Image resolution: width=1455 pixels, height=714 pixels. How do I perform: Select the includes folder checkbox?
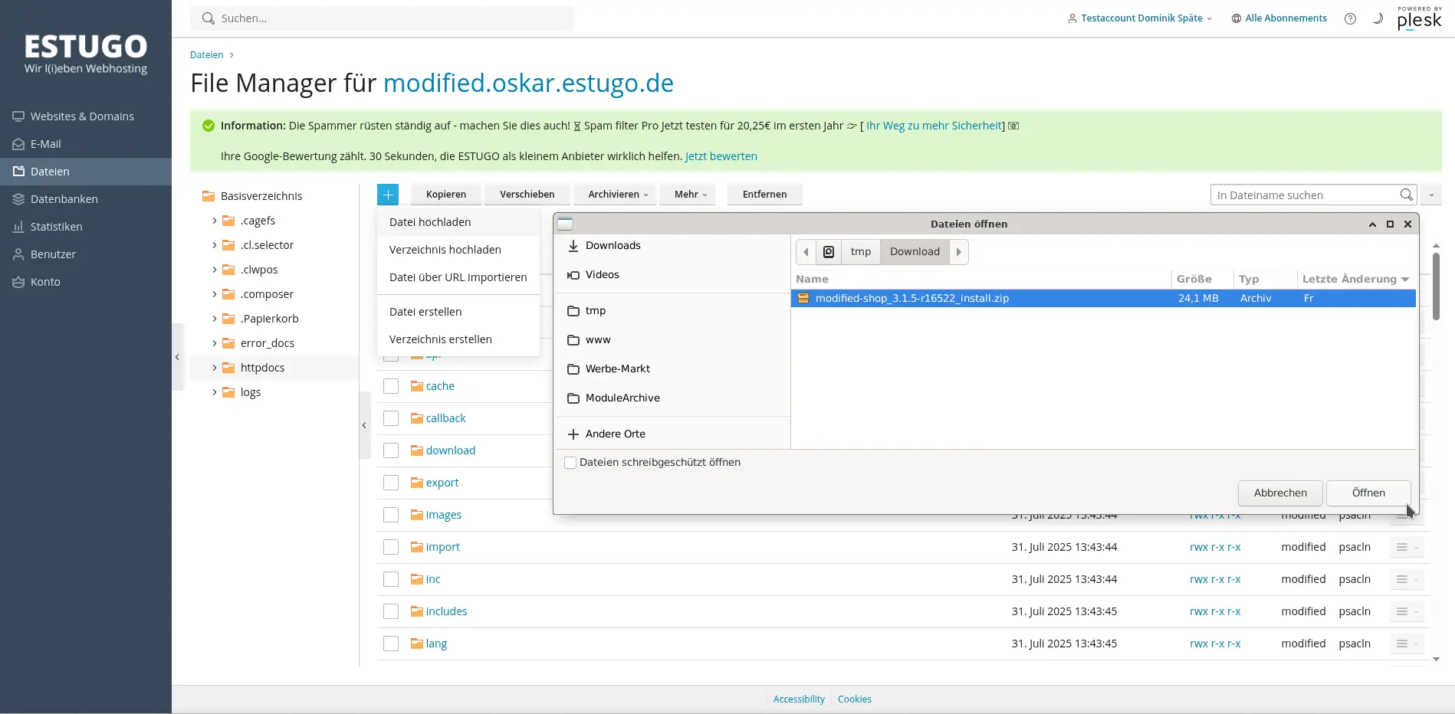coord(391,611)
